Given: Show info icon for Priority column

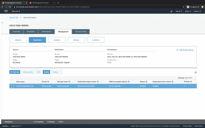Looking at the screenshot, I should 191,82.
